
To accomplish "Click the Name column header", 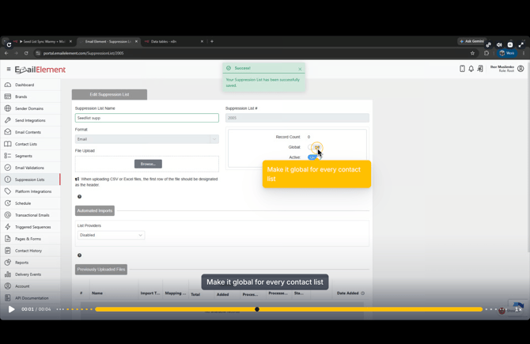I will pos(97,293).
